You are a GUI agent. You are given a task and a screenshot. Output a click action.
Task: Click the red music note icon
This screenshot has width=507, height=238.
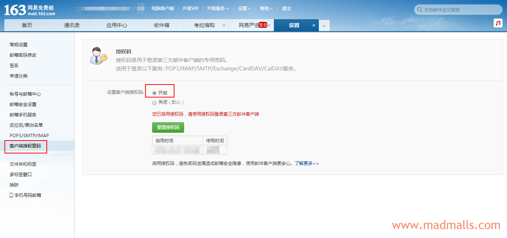coord(498,23)
